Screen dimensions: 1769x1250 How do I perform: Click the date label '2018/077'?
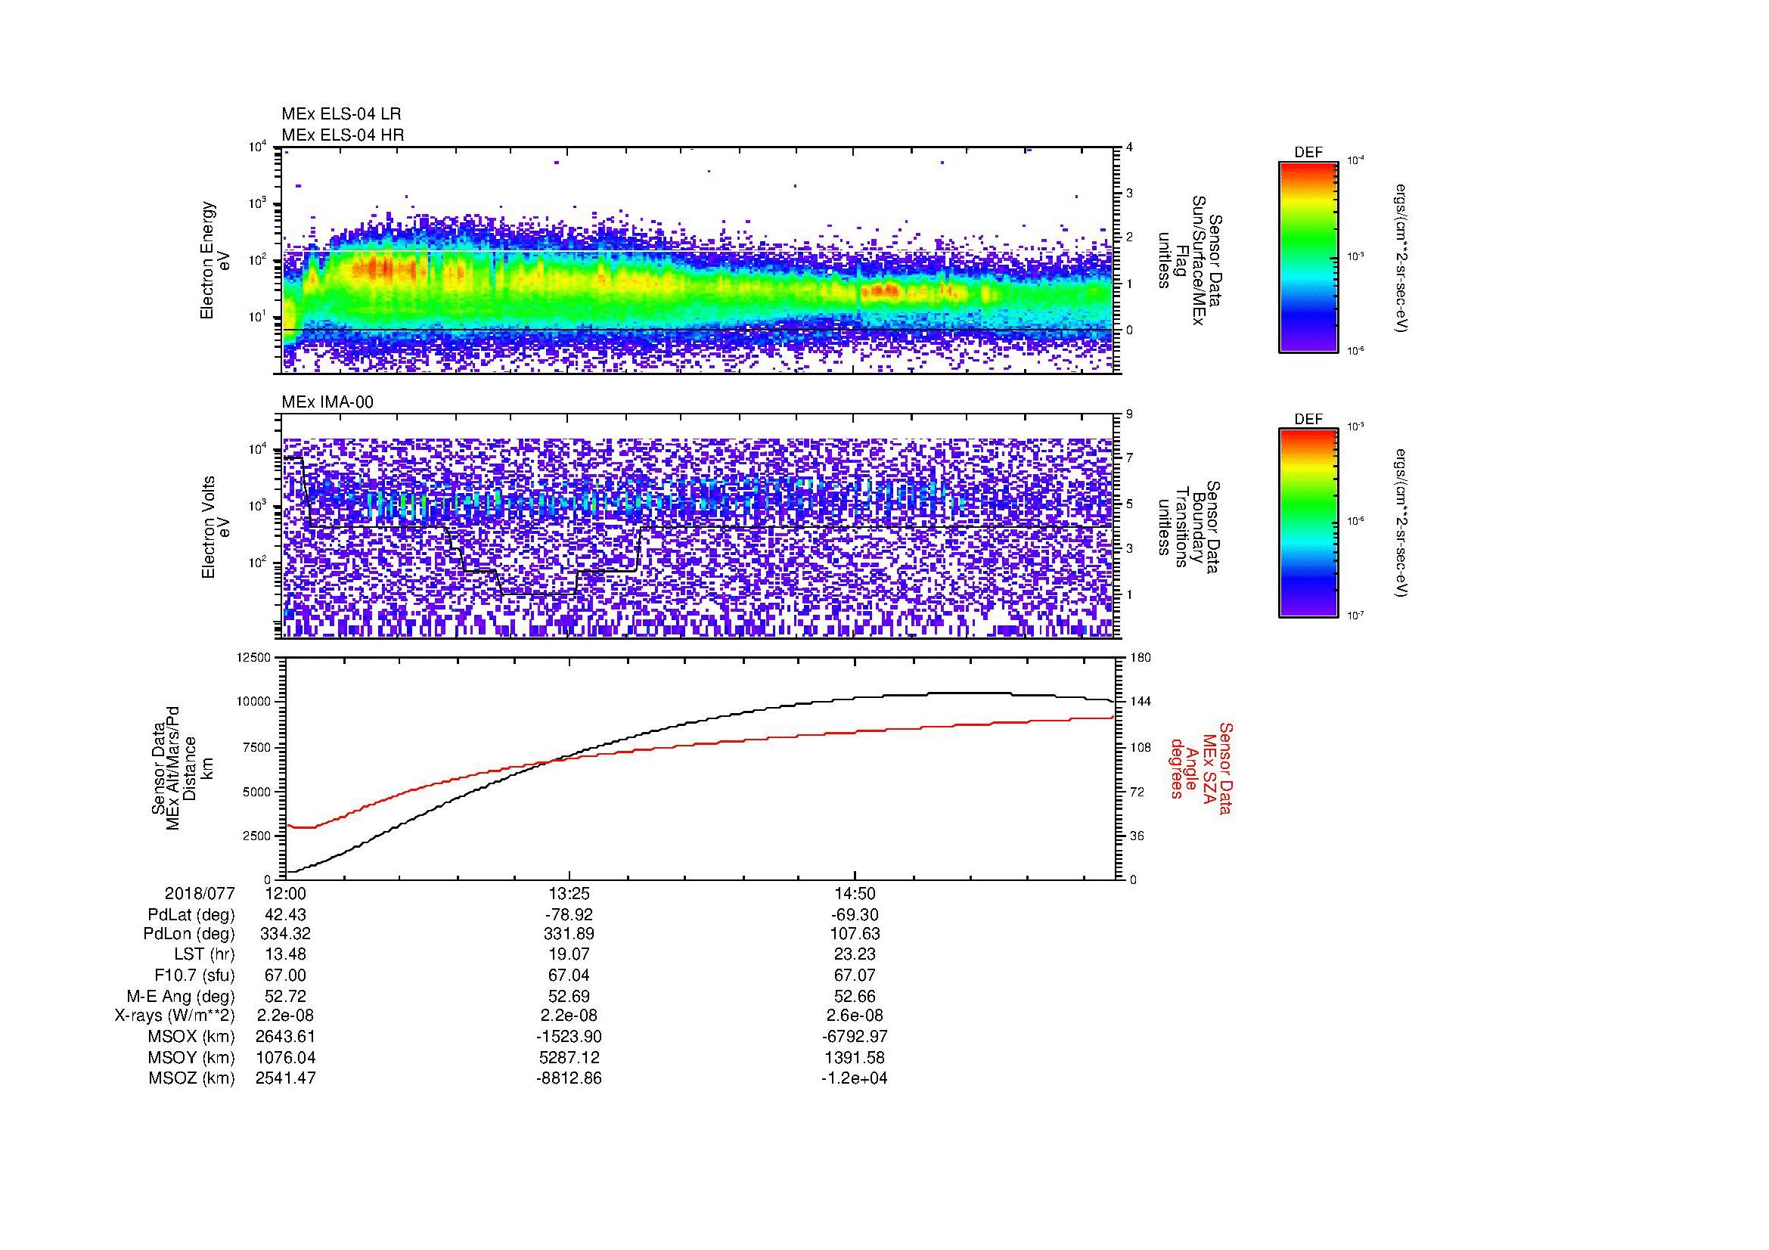200,894
